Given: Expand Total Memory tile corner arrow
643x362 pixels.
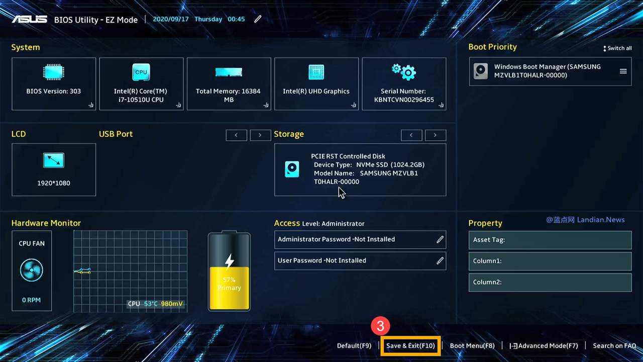Looking at the screenshot, I should click(266, 105).
